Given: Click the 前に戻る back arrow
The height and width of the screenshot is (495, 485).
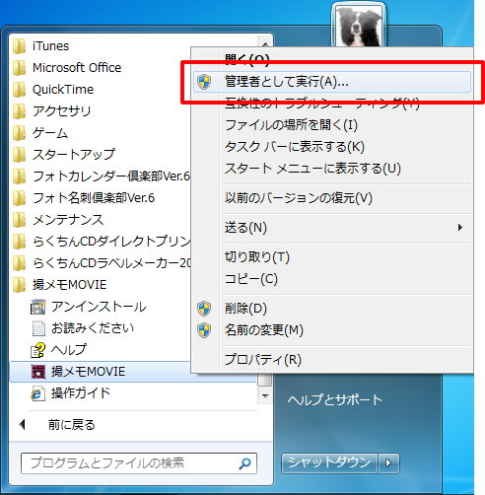Looking at the screenshot, I should 23,425.
